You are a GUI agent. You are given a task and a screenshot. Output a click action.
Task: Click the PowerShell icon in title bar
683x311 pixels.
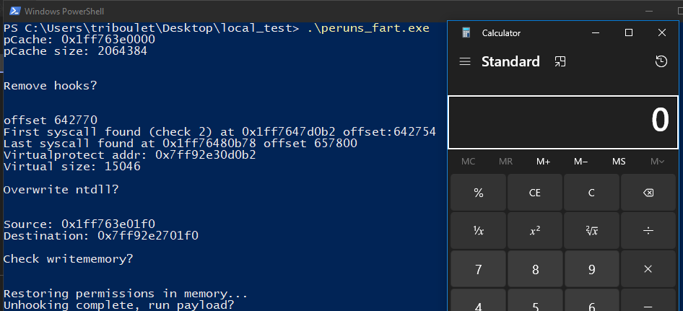(x=15, y=12)
